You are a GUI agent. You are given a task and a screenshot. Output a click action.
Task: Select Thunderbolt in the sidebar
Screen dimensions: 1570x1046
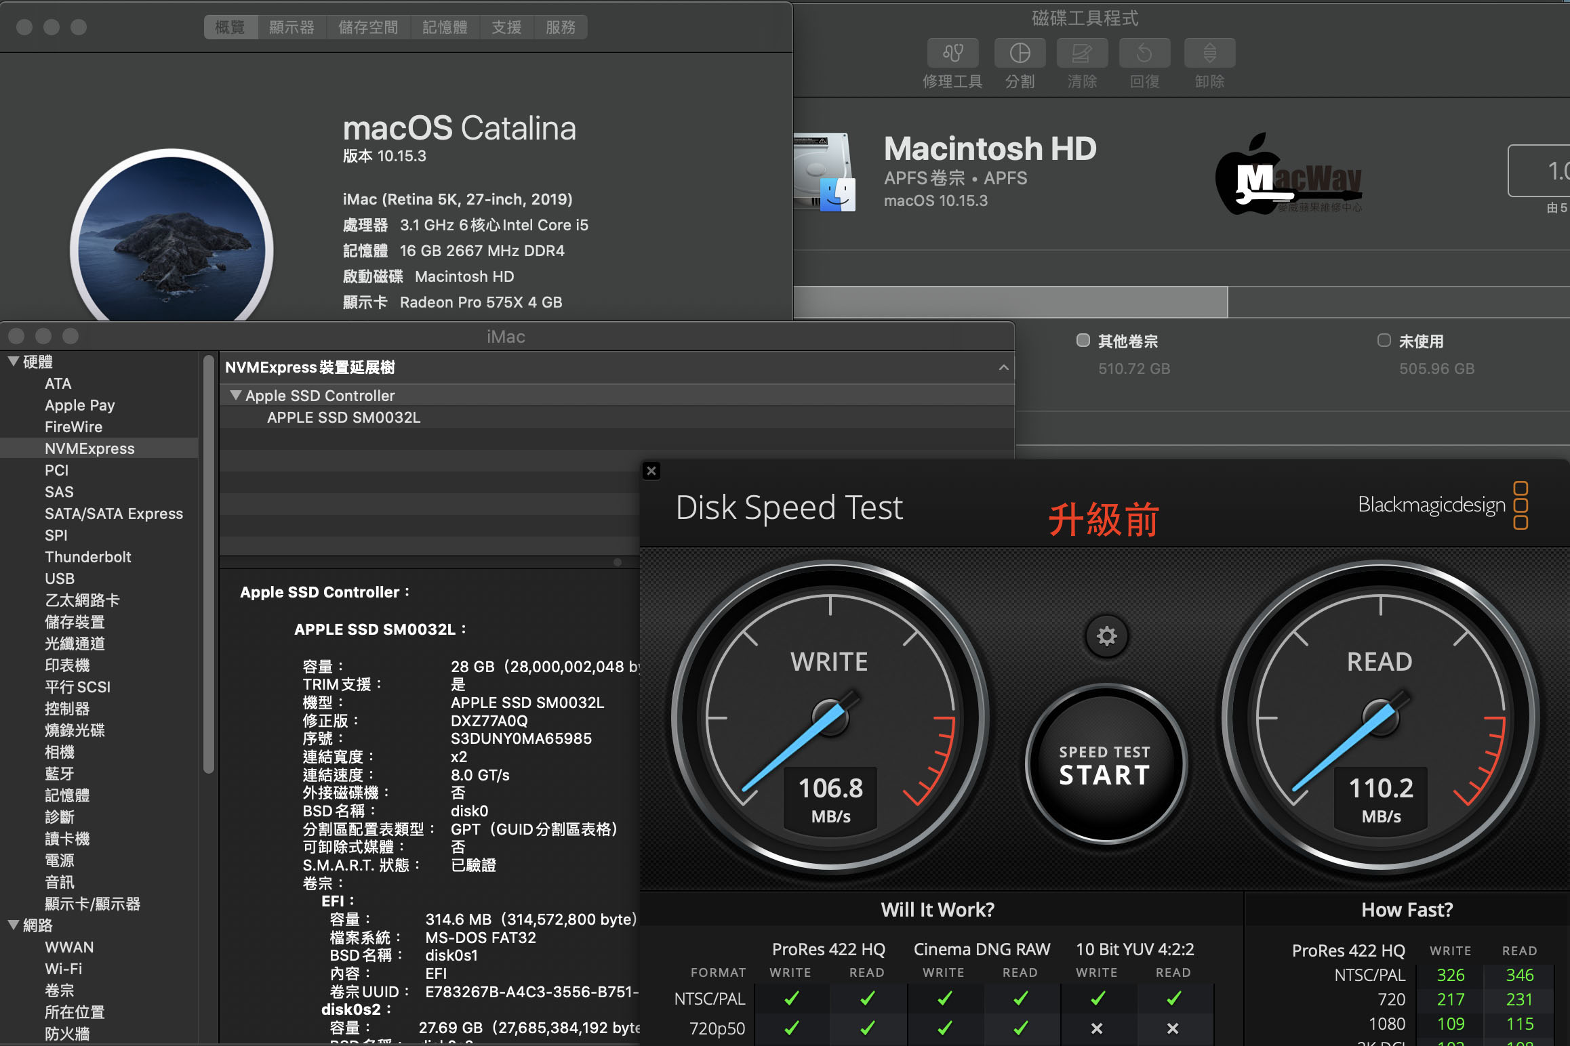(x=99, y=557)
